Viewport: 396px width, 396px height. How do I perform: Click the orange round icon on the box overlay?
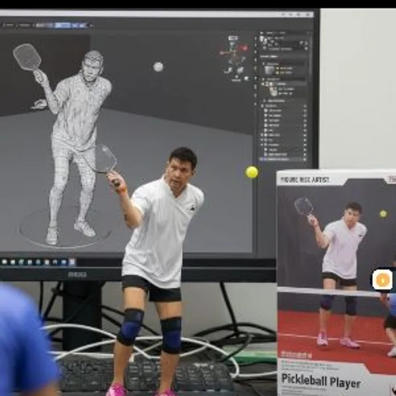pyautogui.click(x=382, y=280)
